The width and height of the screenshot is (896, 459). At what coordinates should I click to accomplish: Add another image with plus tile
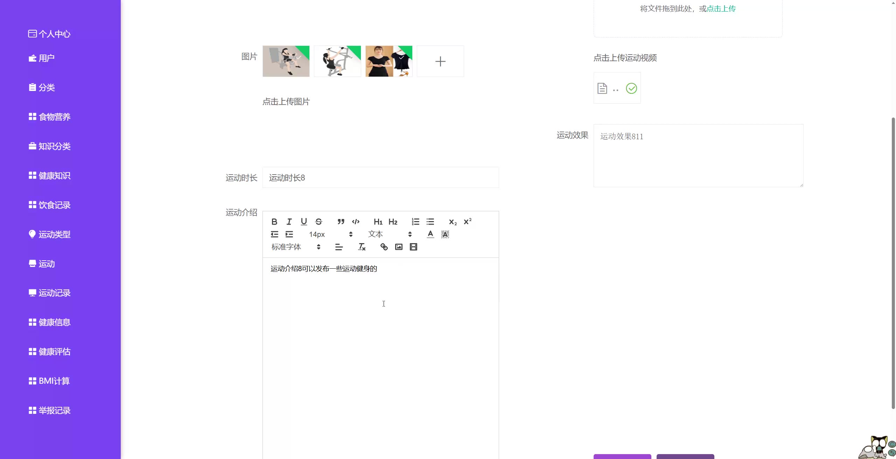click(x=440, y=62)
